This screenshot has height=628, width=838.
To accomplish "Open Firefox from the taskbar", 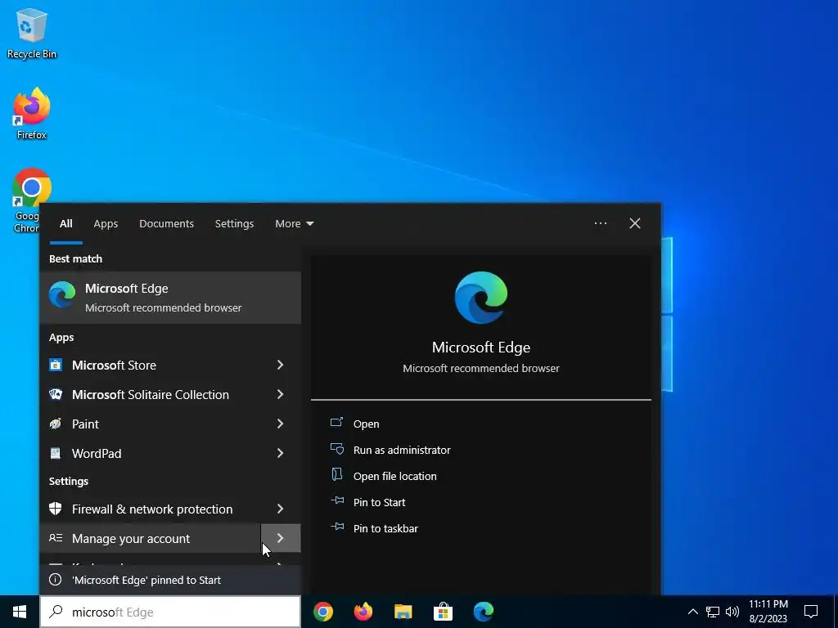I will [363, 612].
